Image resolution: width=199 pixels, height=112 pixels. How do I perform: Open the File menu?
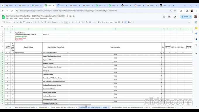tap(7, 18)
